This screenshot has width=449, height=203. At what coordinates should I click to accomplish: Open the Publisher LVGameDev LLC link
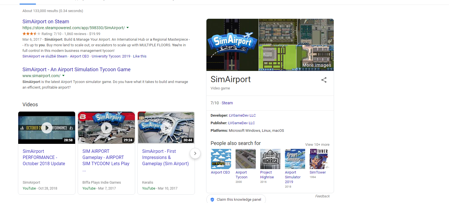pos(241,123)
